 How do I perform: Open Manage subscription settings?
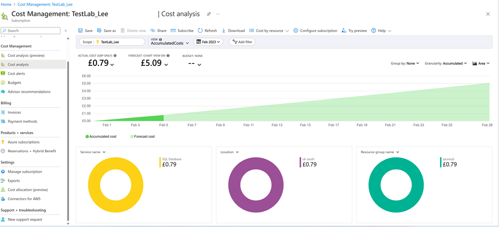point(25,172)
